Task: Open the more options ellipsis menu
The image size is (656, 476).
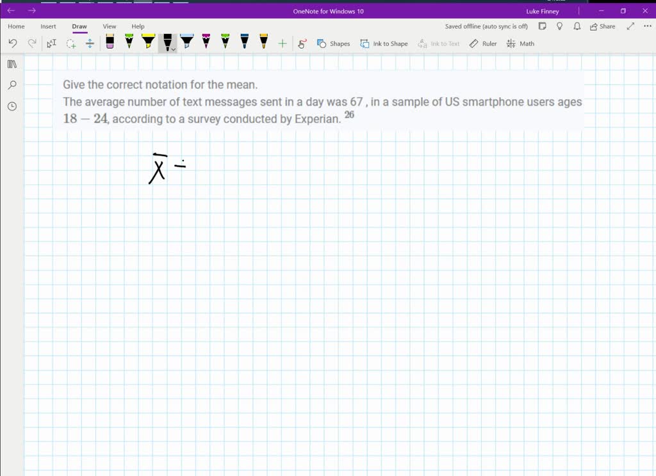Action: tap(647, 26)
